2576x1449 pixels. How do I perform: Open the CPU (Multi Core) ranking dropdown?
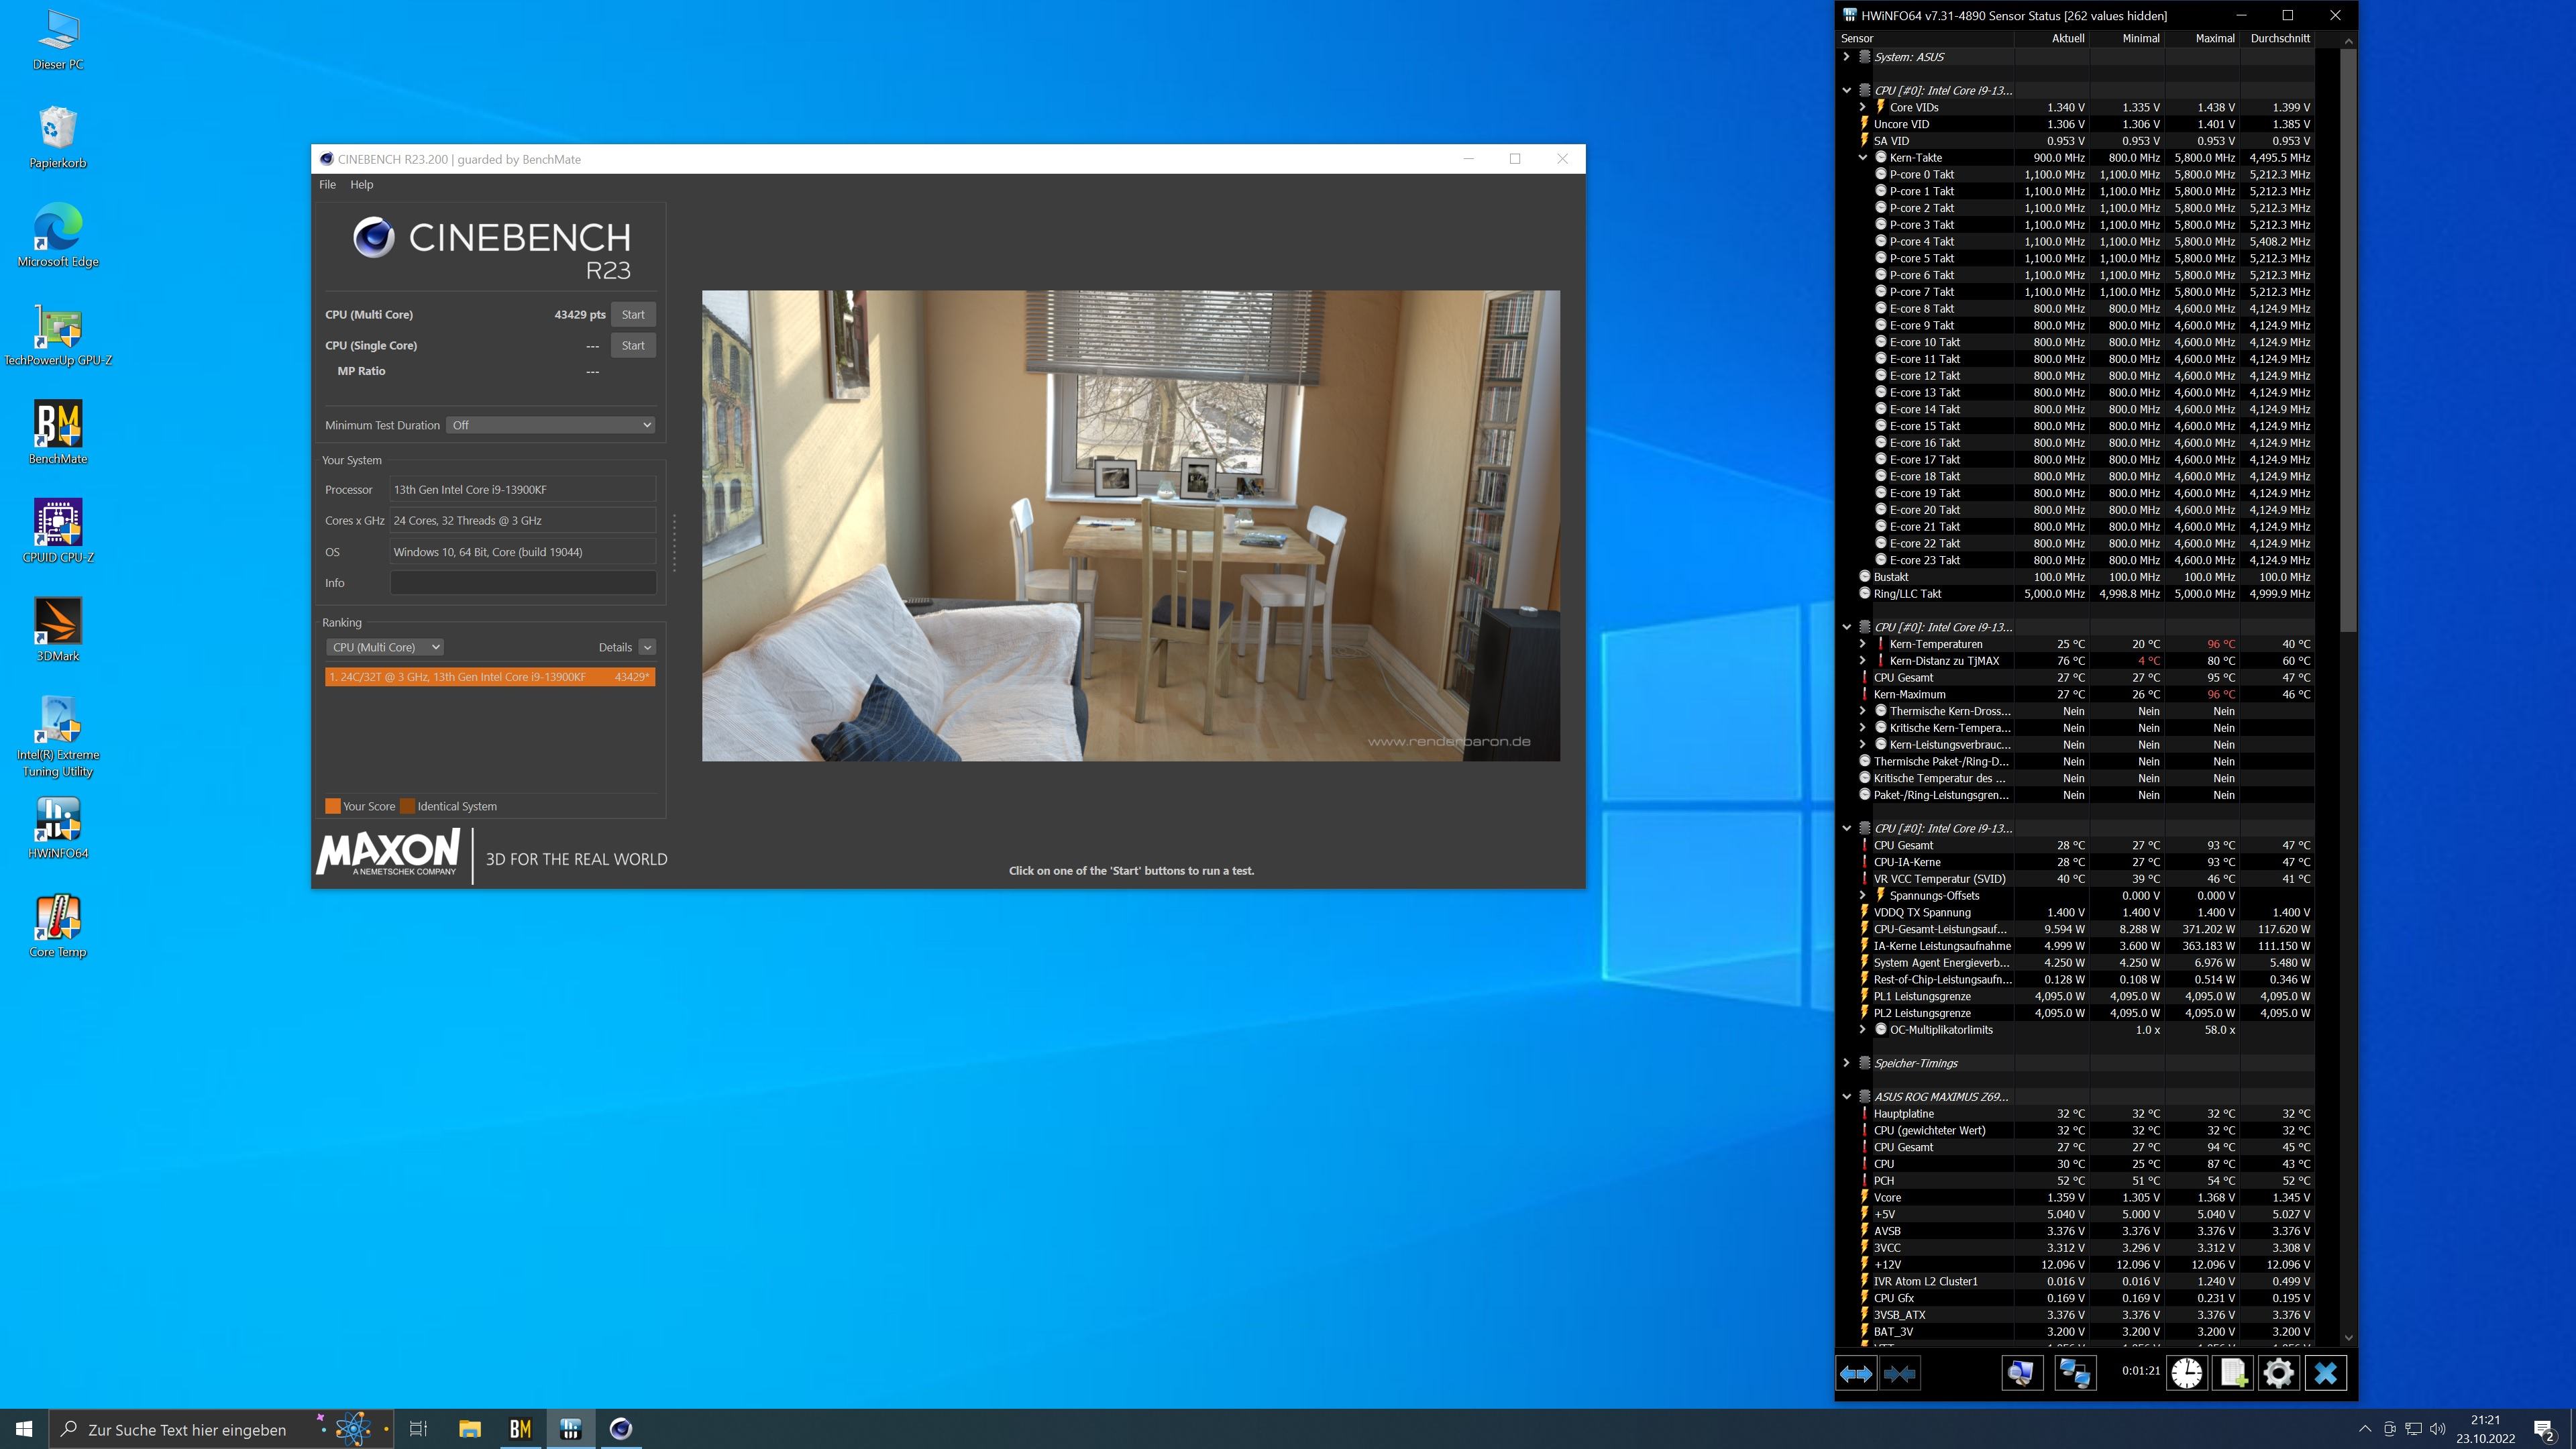(x=384, y=647)
